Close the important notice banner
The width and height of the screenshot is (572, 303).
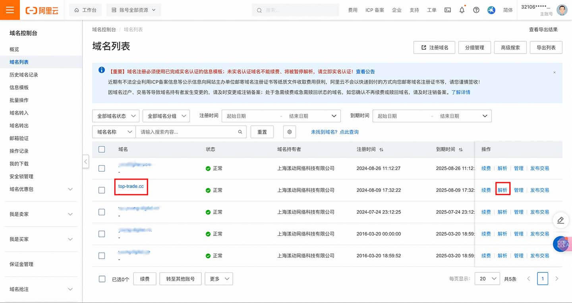(555, 72)
